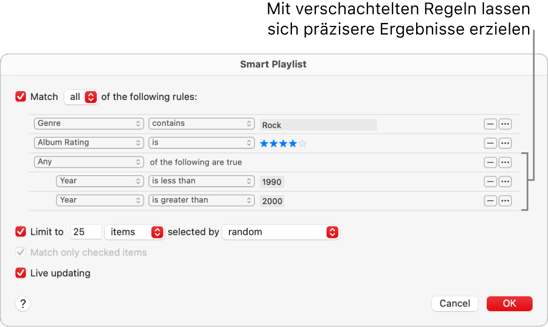Uncheck the Match rules checkbox
548x327 pixels.
click(x=21, y=97)
